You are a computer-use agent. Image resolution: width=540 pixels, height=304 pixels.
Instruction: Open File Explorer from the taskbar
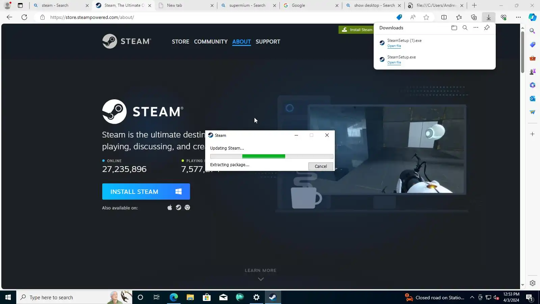click(x=190, y=297)
